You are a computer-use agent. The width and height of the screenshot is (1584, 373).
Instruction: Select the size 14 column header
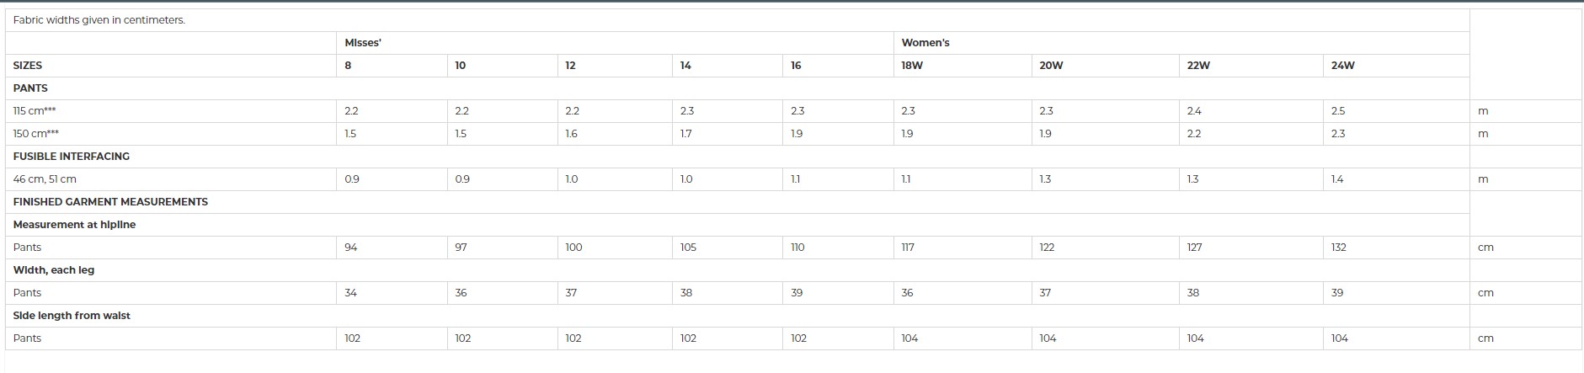pos(685,66)
